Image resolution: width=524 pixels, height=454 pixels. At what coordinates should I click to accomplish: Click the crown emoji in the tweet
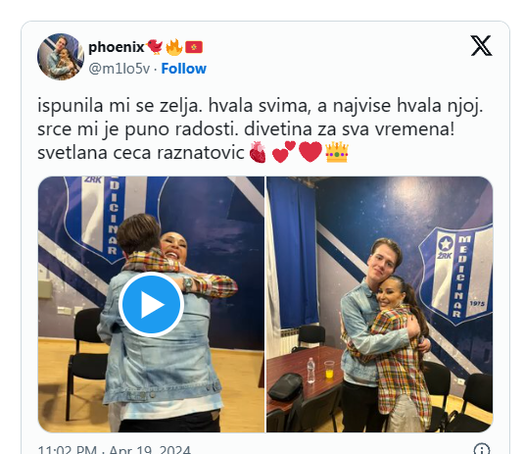click(337, 152)
